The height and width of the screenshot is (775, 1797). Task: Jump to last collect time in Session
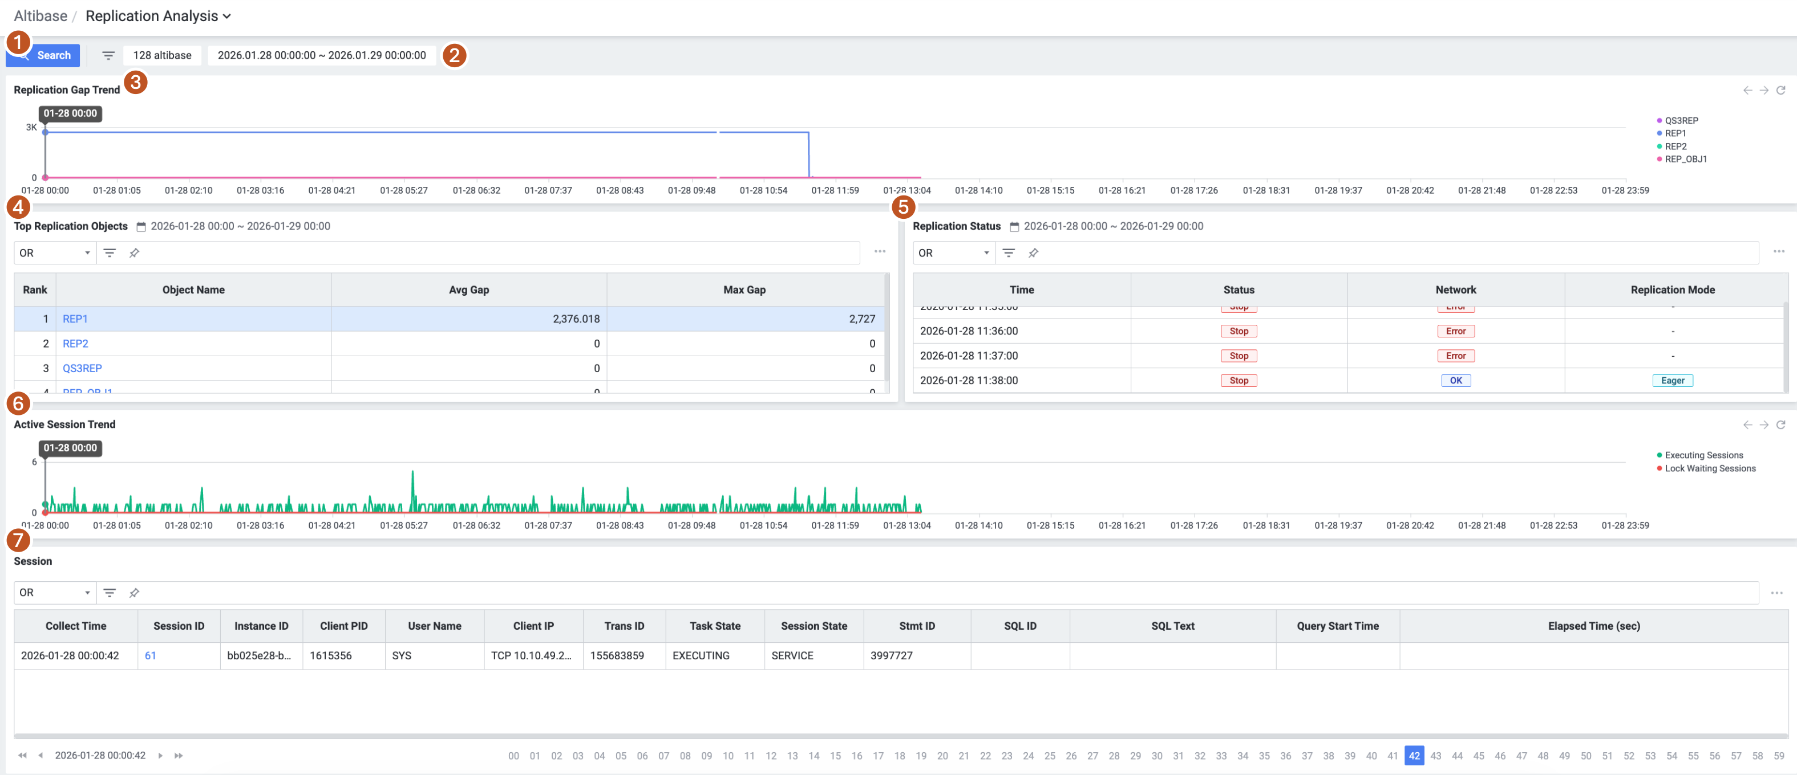pyautogui.click(x=179, y=756)
